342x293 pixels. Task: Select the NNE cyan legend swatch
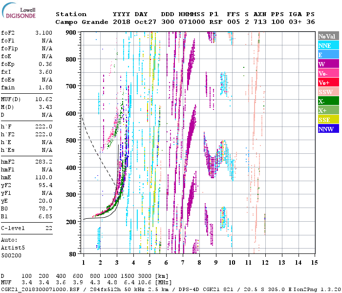328,45
